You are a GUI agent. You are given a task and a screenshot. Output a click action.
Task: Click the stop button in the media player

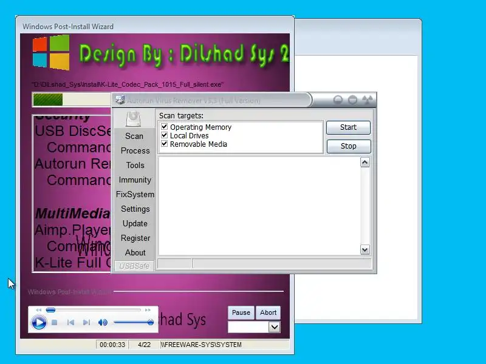(55, 323)
